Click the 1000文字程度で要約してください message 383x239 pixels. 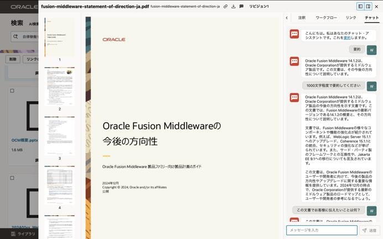333,86
